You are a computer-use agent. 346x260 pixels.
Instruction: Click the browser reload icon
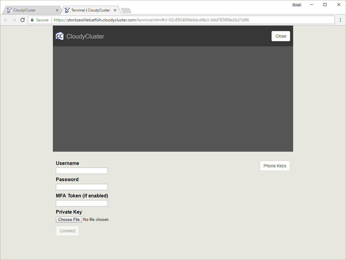click(x=23, y=20)
